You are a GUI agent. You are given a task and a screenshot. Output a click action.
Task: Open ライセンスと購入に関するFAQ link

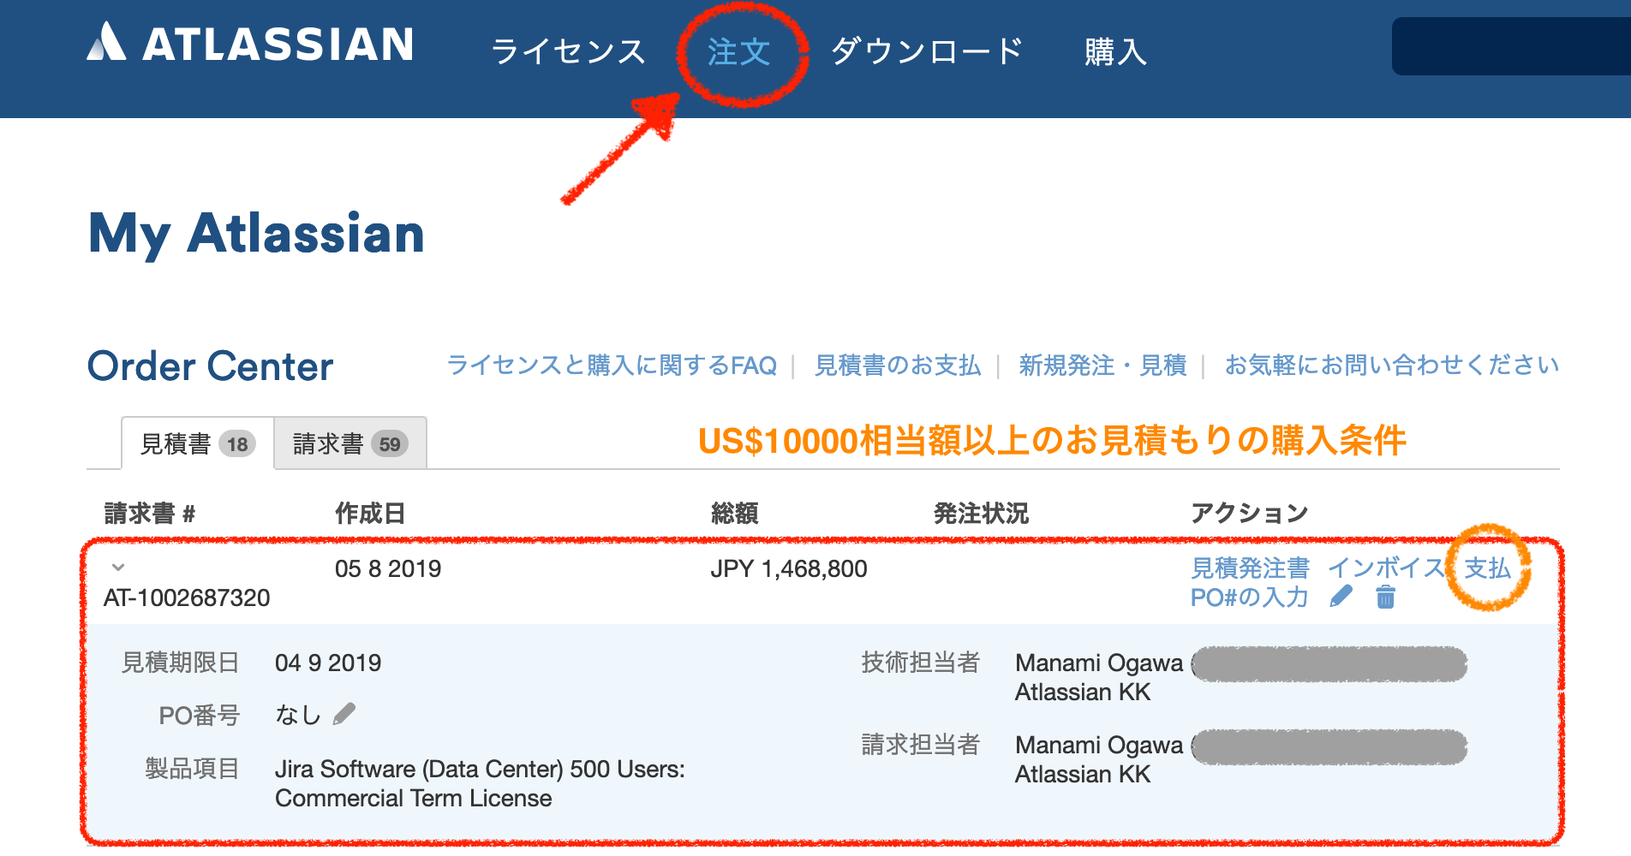click(612, 366)
